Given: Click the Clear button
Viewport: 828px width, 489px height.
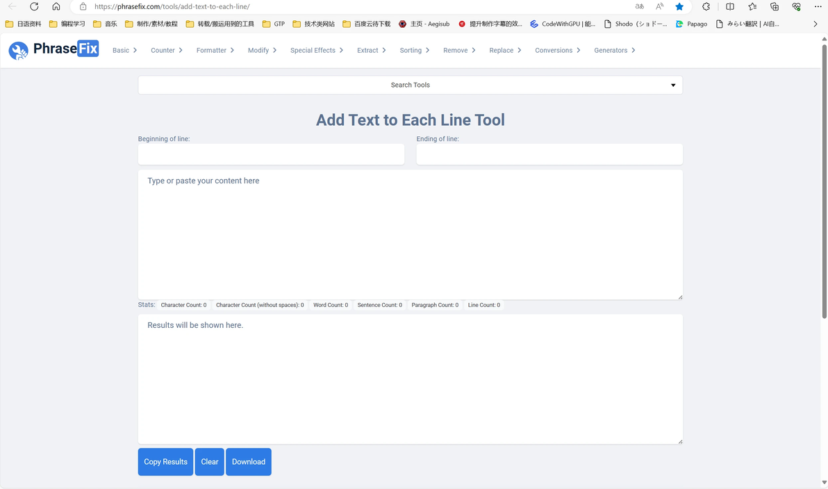Looking at the screenshot, I should (210, 461).
